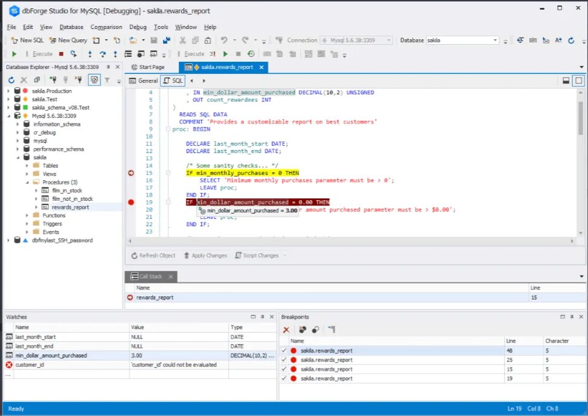Click the New Query toolbar button

coord(68,40)
